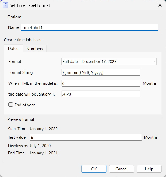Click the Cancel button

[122, 169]
